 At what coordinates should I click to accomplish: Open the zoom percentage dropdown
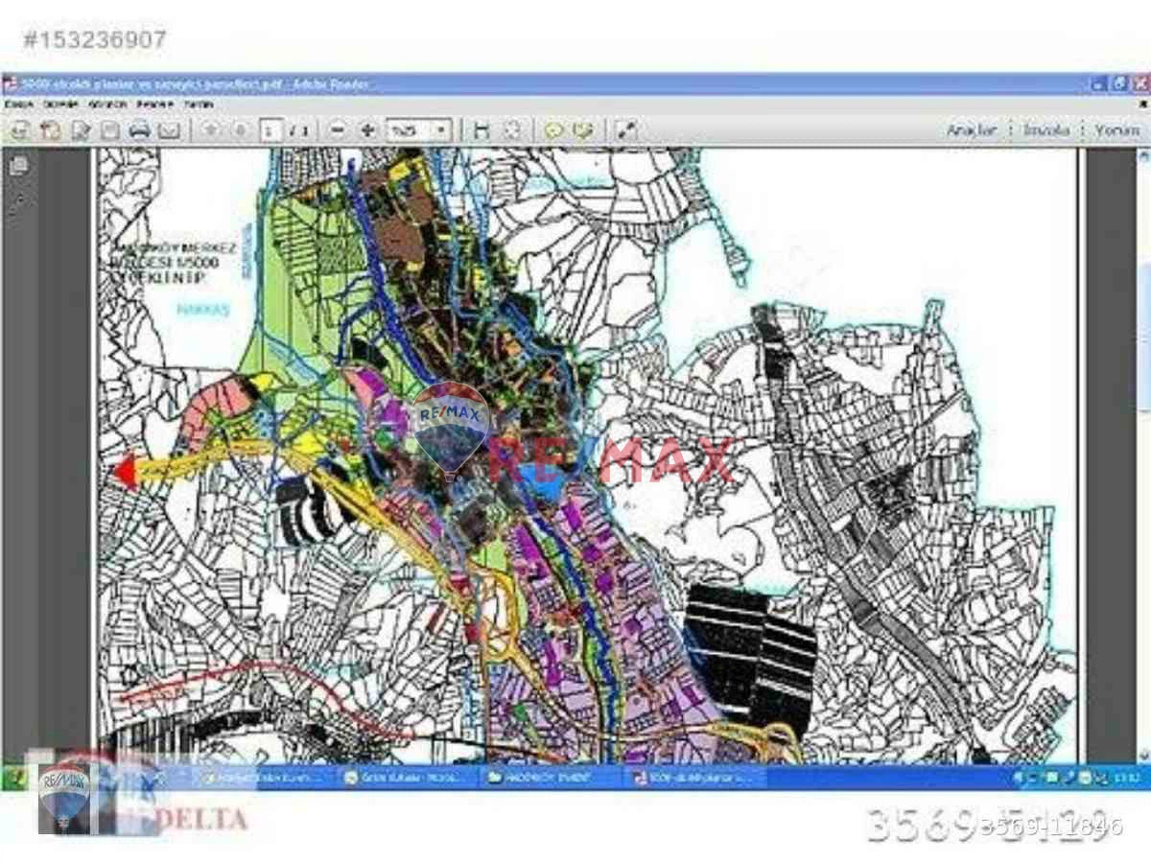[x=418, y=130]
